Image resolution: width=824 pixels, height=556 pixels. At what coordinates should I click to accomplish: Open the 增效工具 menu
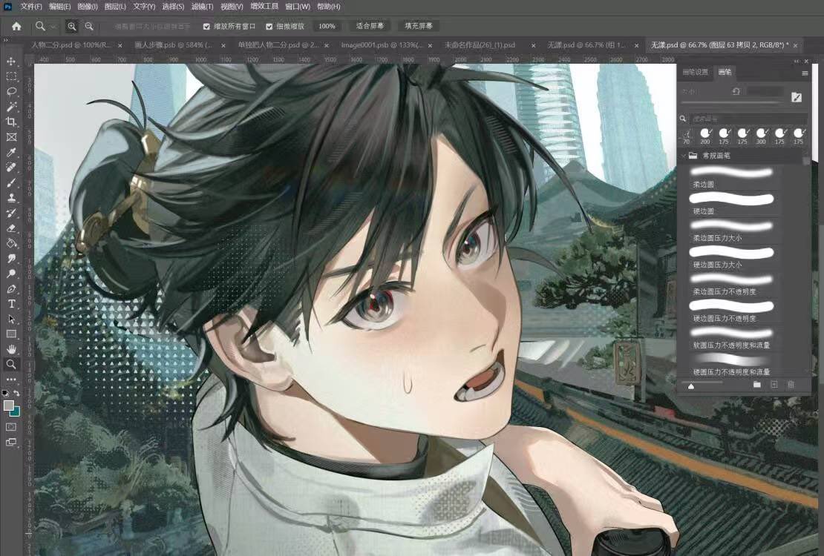264,6
